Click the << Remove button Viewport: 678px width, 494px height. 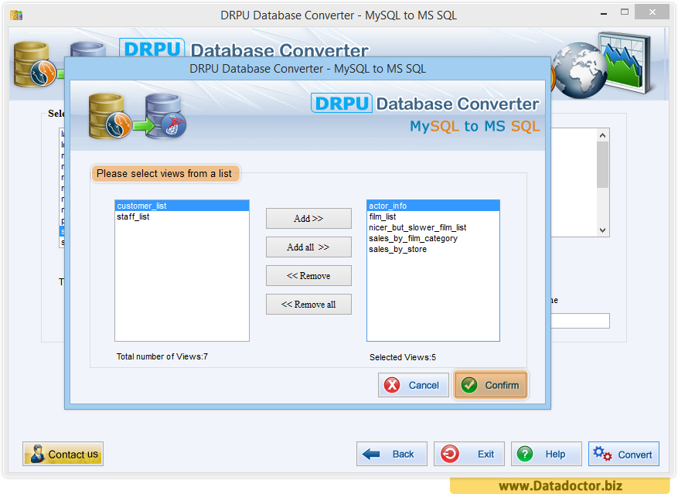pyautogui.click(x=308, y=275)
